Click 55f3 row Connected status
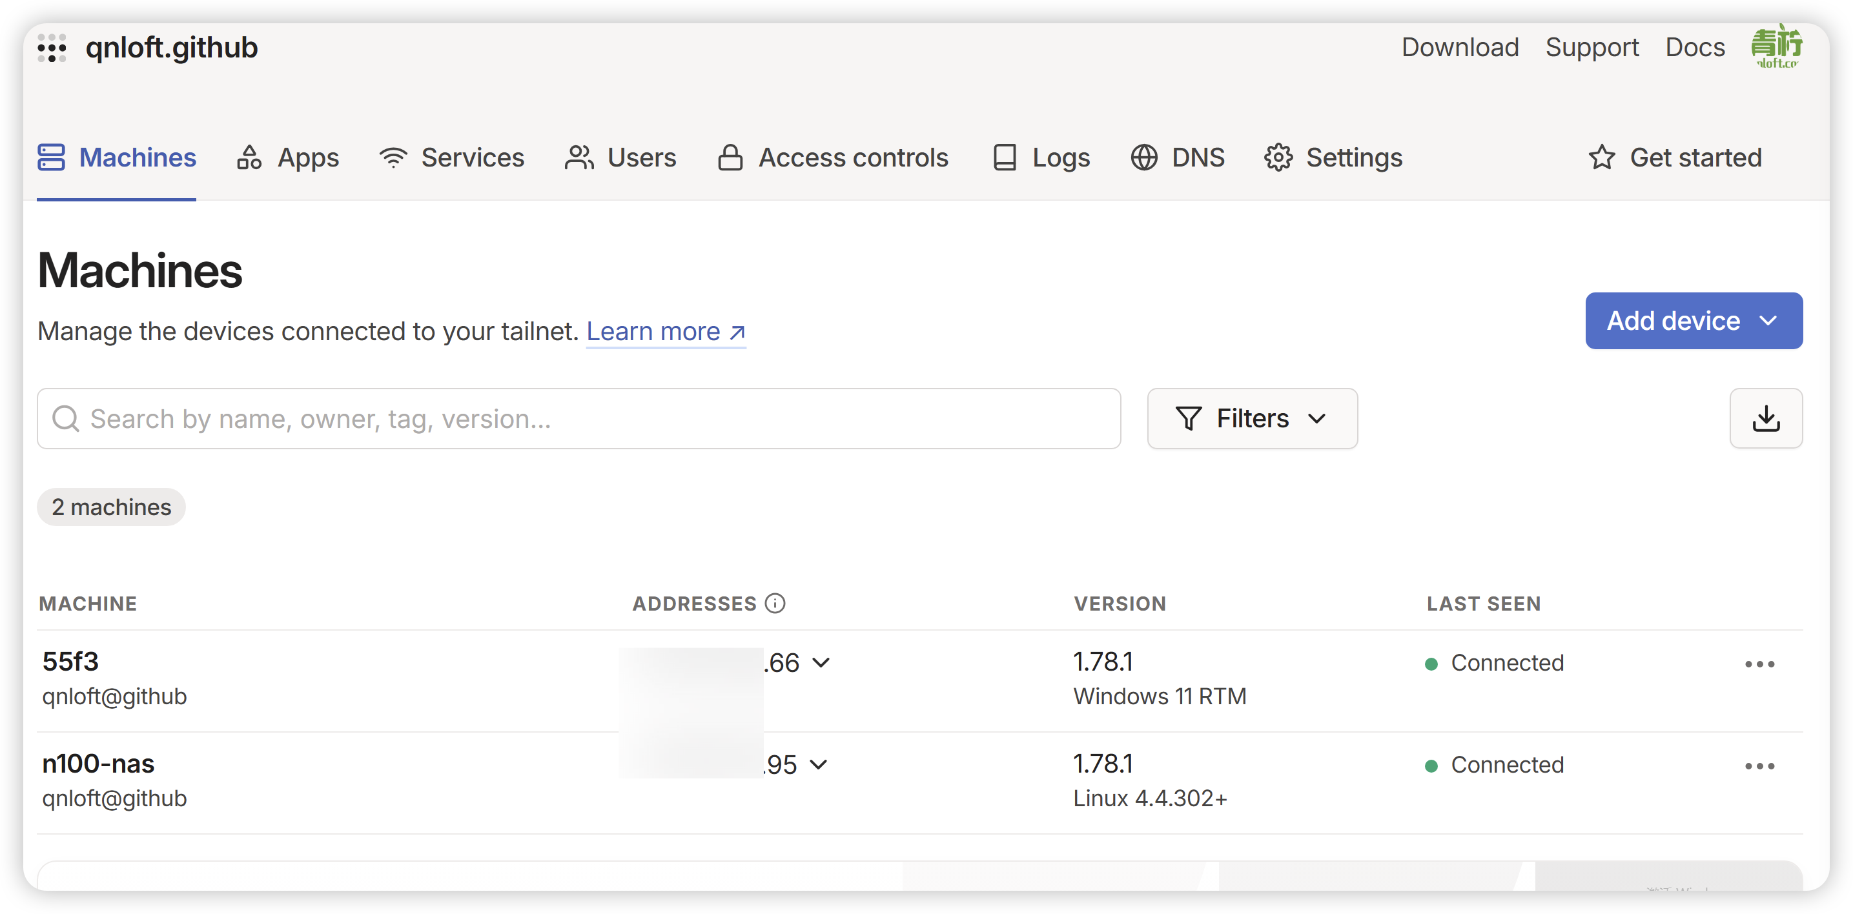The height and width of the screenshot is (914, 1853). click(x=1494, y=662)
